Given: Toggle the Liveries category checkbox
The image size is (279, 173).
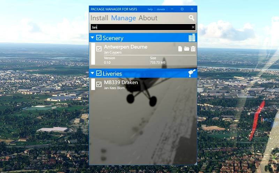Looking at the screenshot, I should point(99,73).
